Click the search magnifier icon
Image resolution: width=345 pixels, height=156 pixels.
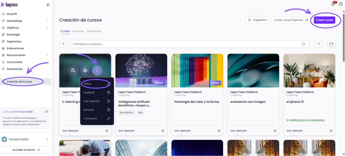pyautogui.click(x=303, y=44)
